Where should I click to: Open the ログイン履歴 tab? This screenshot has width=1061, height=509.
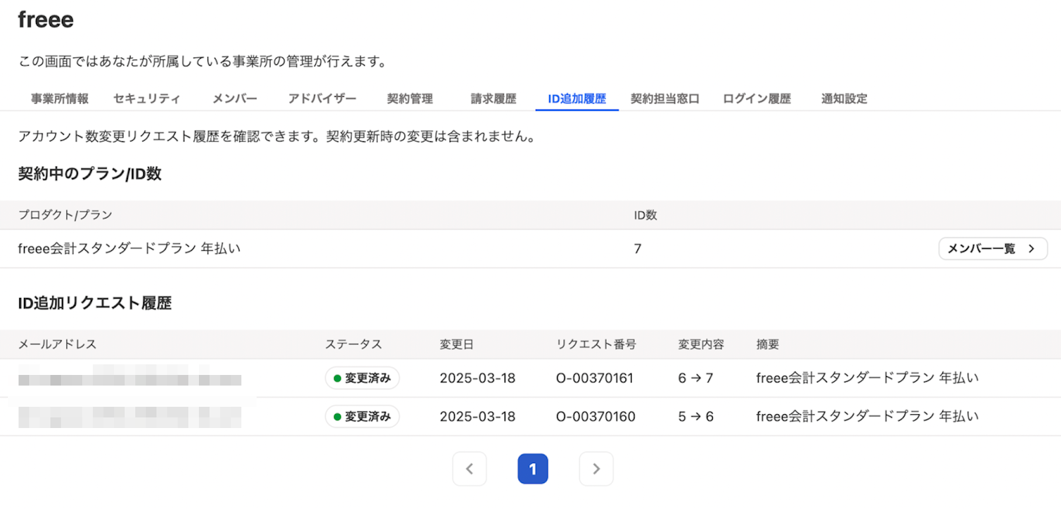click(757, 99)
